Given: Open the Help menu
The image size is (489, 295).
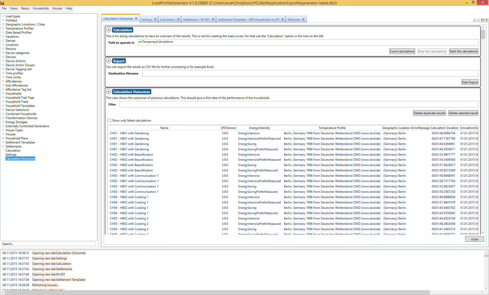Looking at the screenshot, I should (x=69, y=8).
